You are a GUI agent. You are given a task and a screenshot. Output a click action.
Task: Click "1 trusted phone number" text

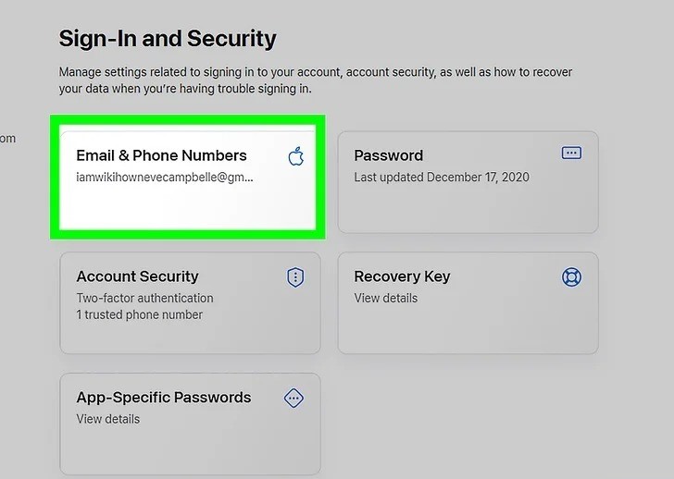tap(139, 314)
